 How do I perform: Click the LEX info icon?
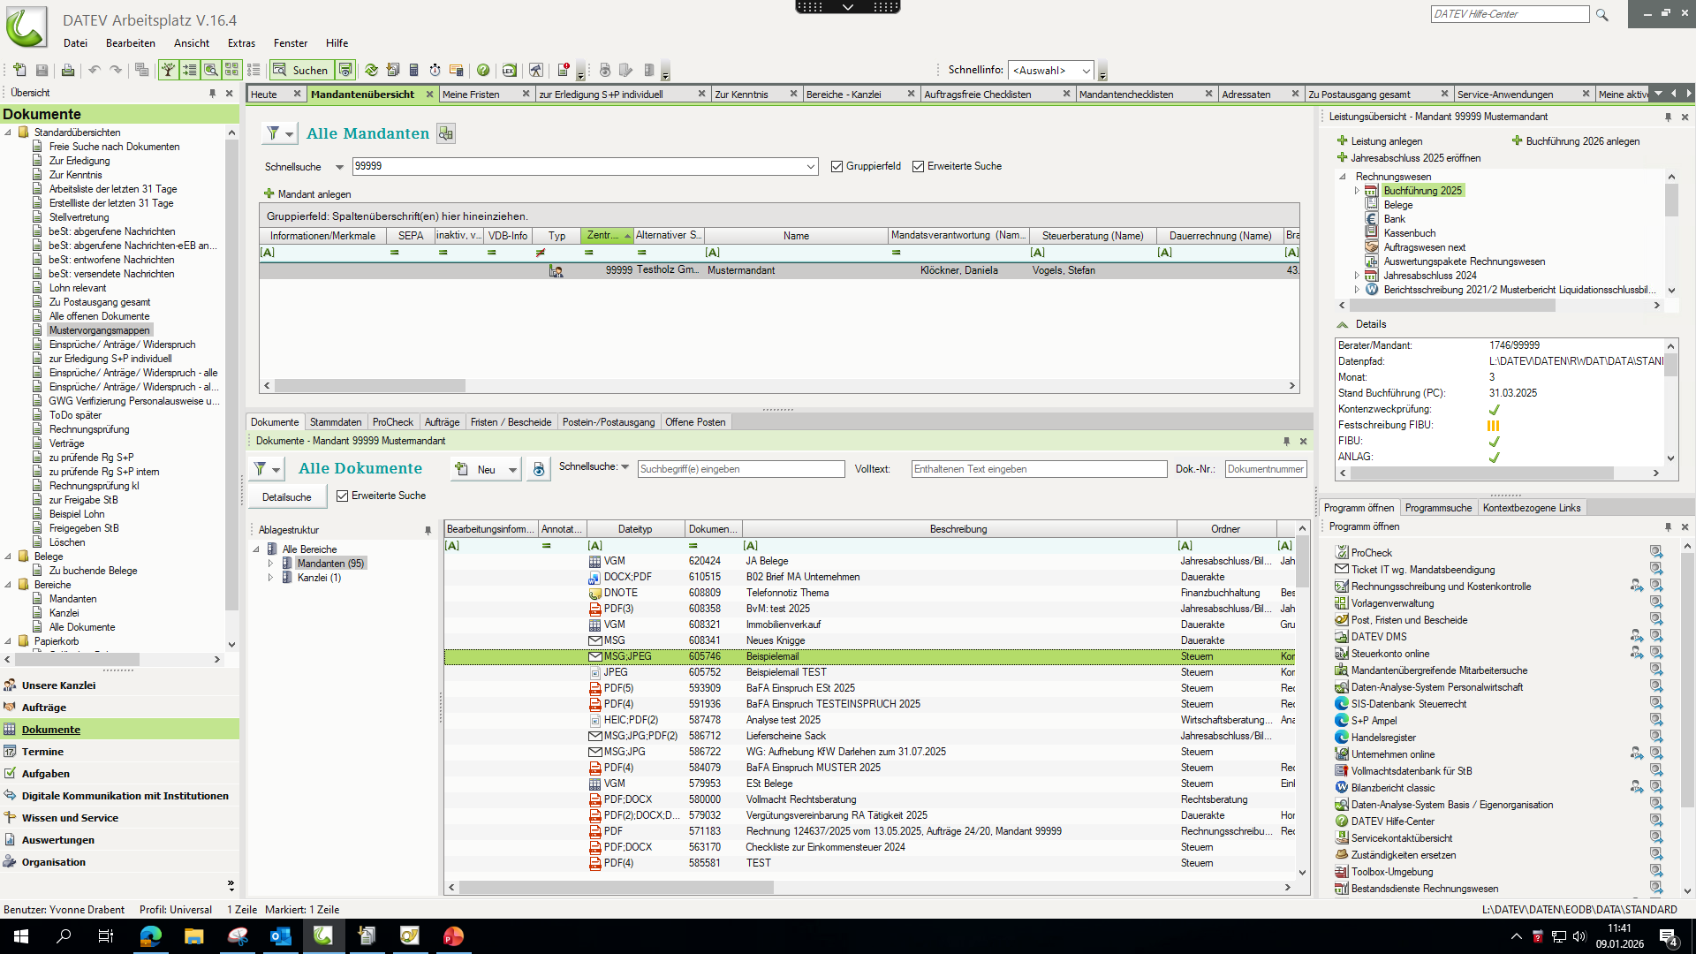509,70
